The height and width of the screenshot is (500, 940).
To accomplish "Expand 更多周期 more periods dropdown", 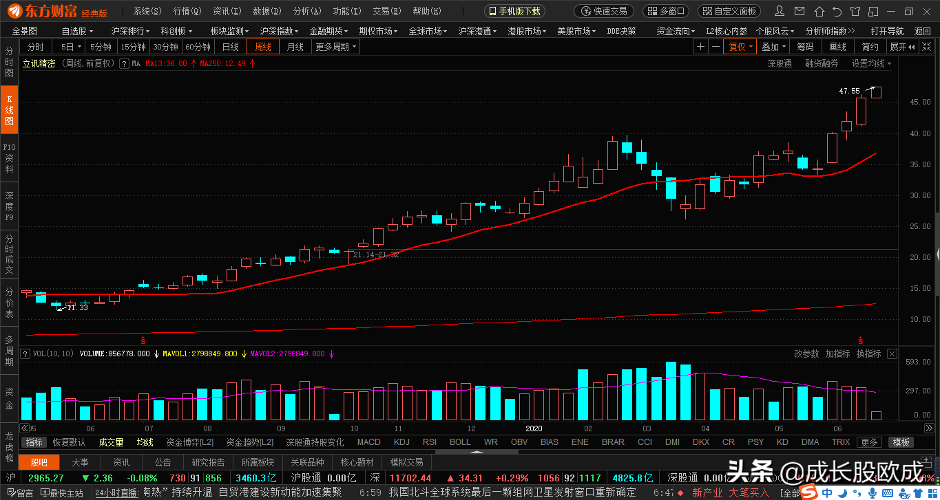I will click(336, 47).
